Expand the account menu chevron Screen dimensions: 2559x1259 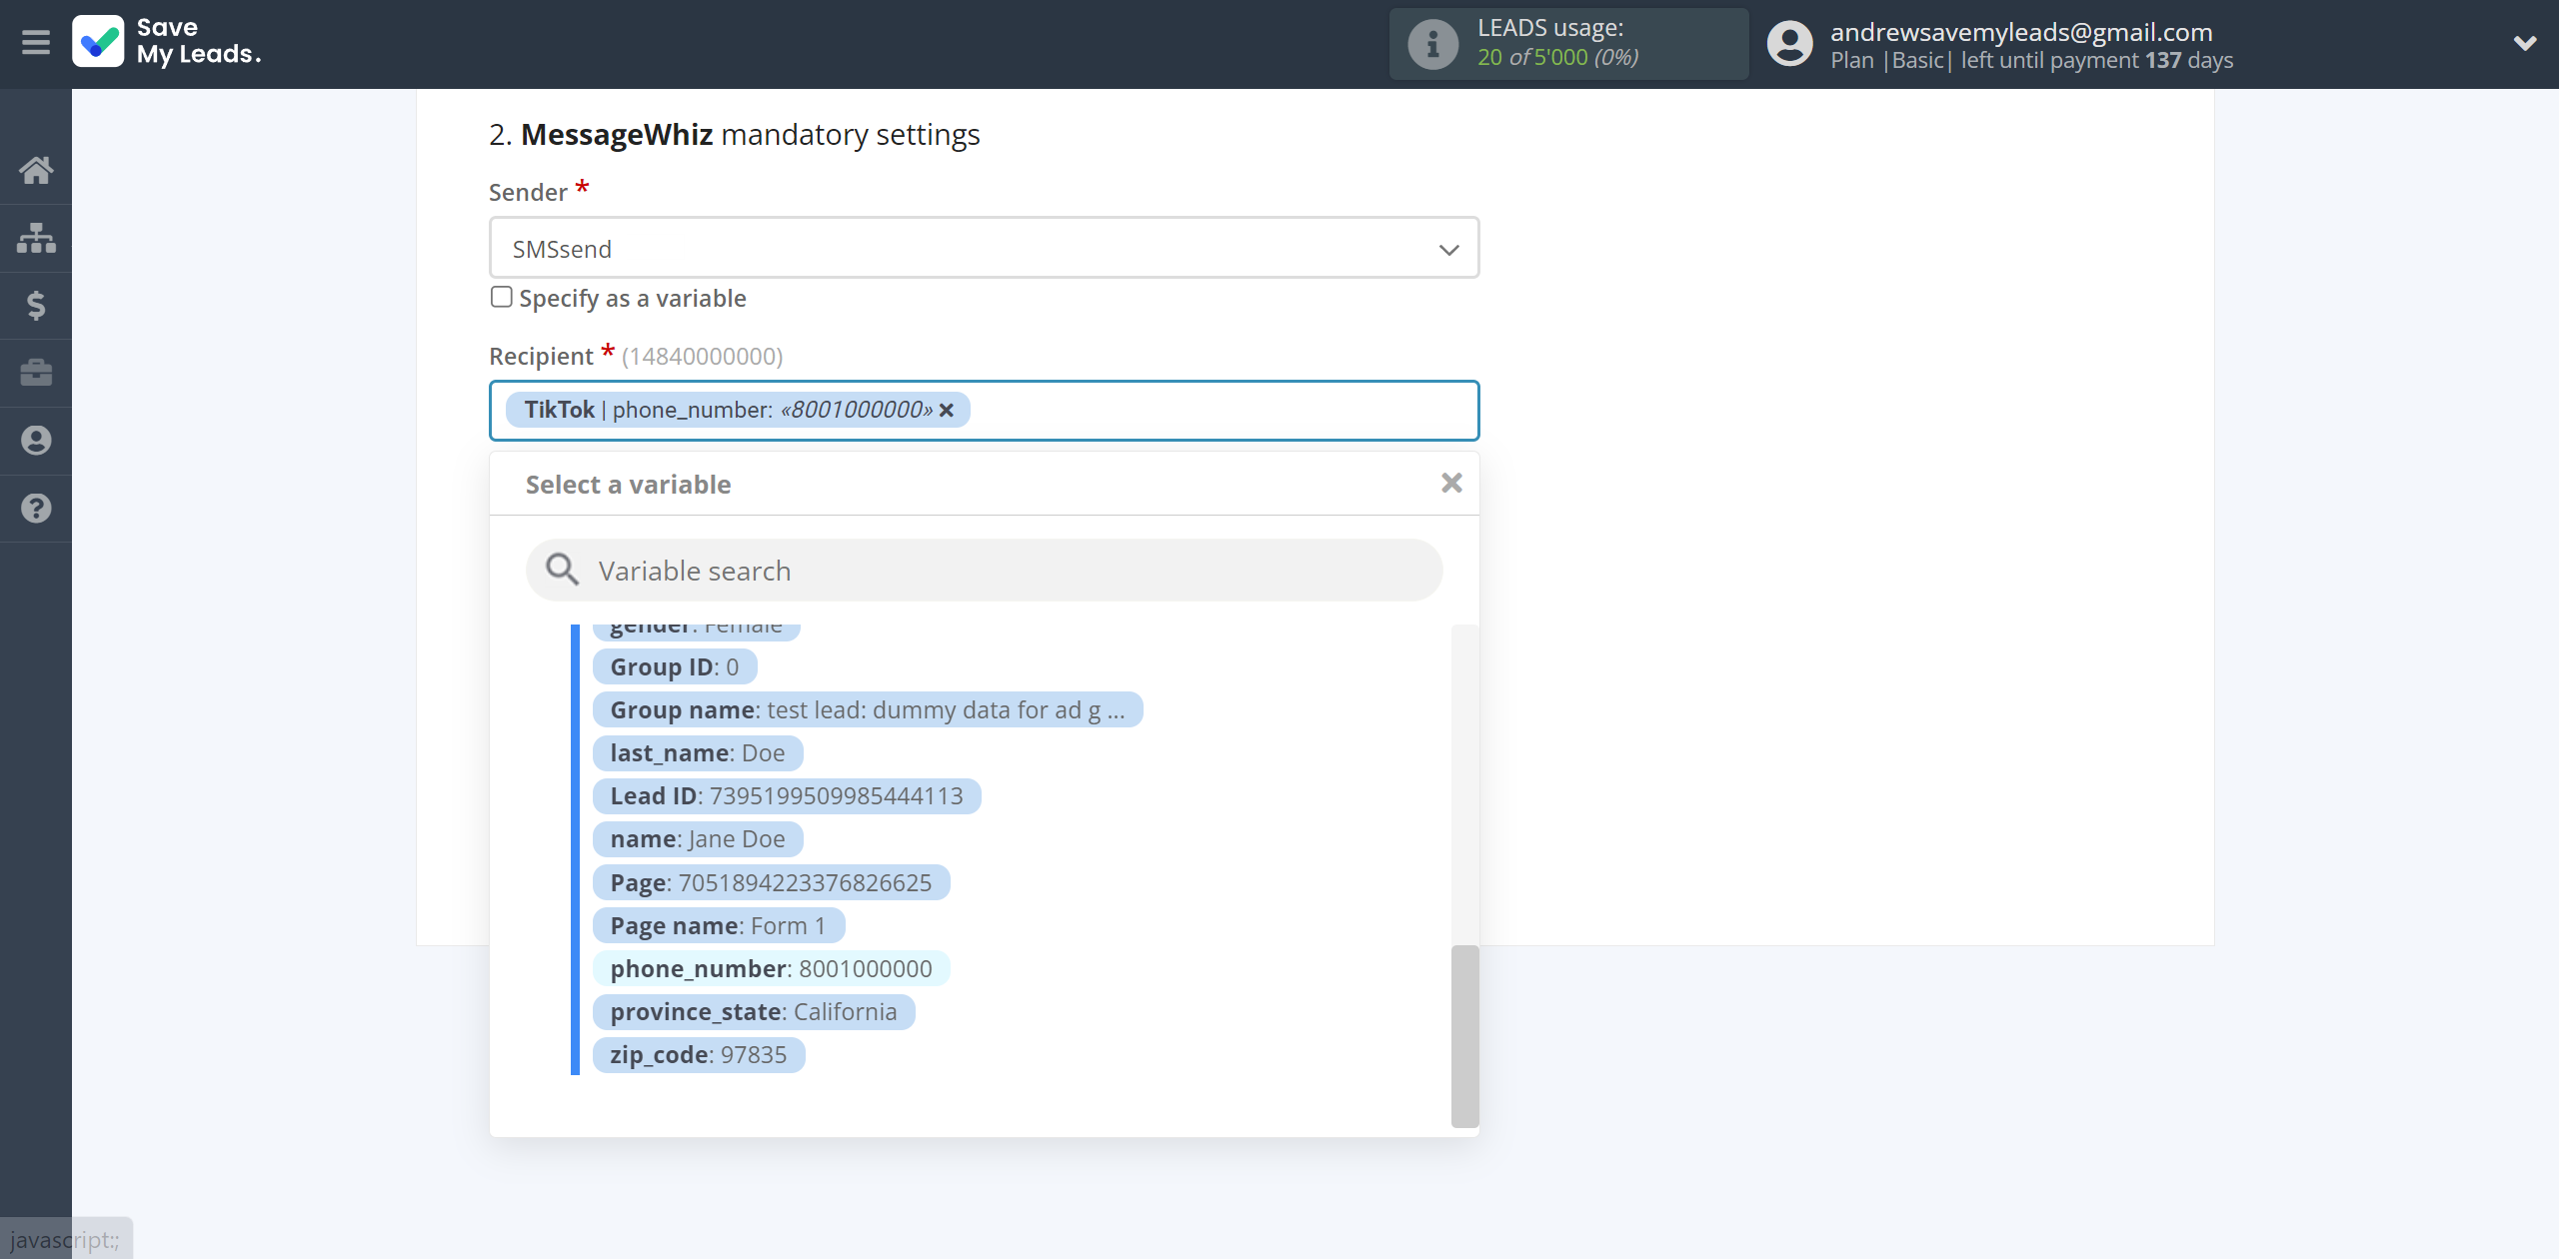[2525, 43]
